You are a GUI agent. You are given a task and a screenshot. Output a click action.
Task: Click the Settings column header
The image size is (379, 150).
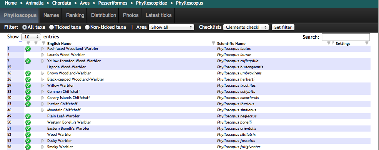(343, 44)
